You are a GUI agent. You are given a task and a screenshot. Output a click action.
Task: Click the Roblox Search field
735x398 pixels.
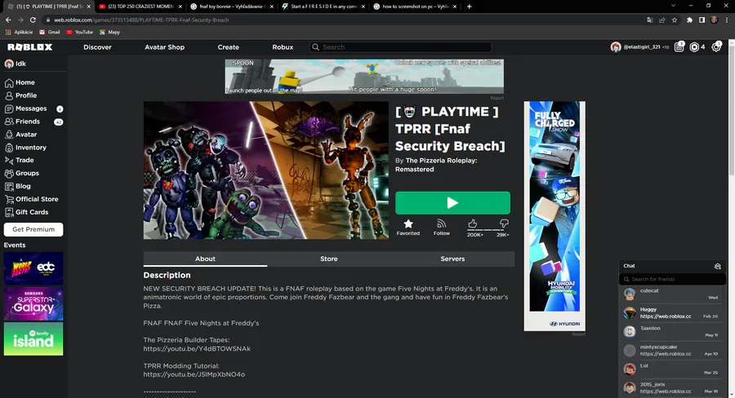[x=401, y=47]
